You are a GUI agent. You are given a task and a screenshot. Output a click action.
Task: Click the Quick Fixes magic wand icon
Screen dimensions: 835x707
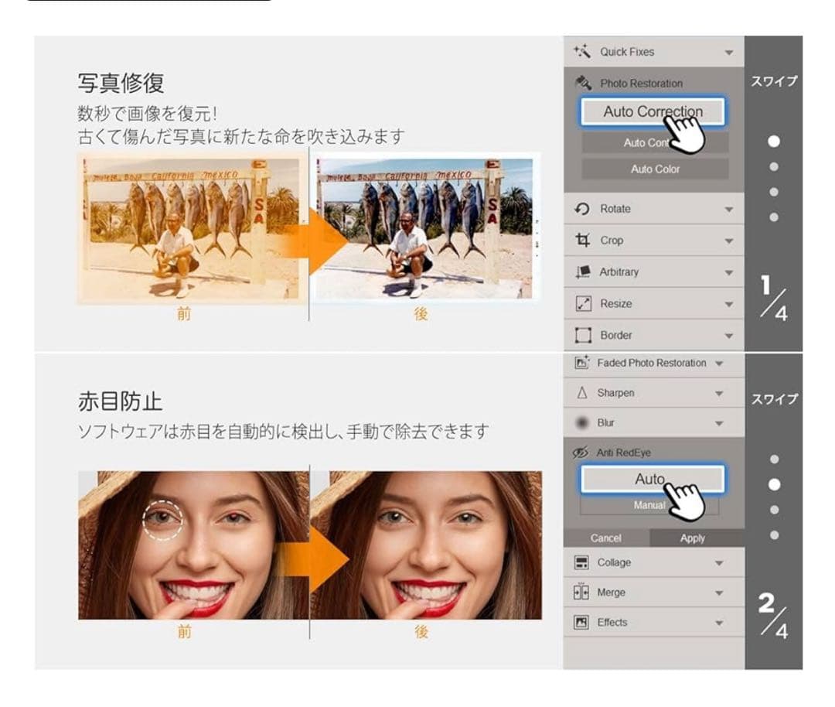[582, 52]
